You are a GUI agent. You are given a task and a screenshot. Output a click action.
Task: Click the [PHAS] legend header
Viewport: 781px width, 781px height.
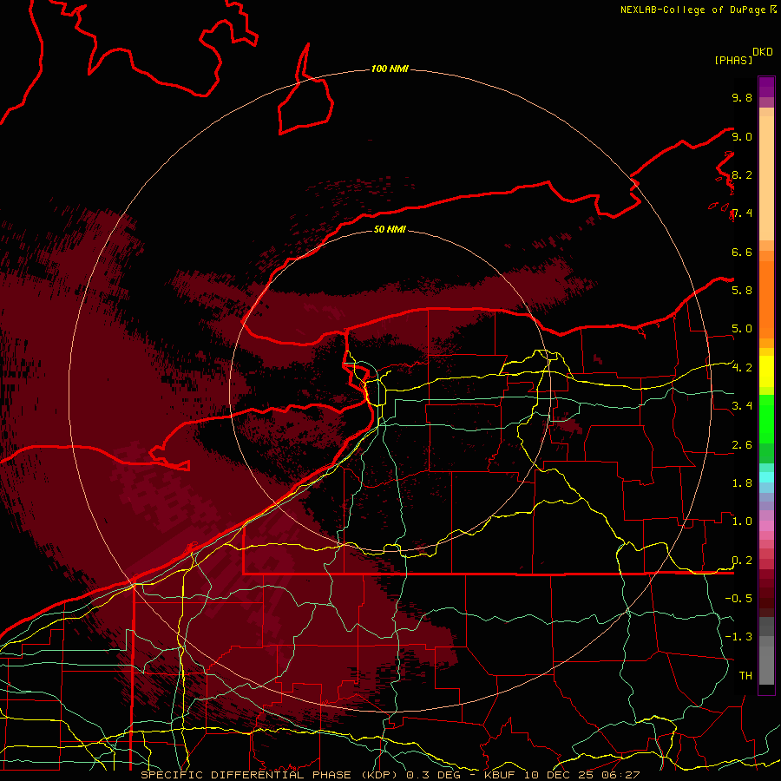(x=733, y=60)
